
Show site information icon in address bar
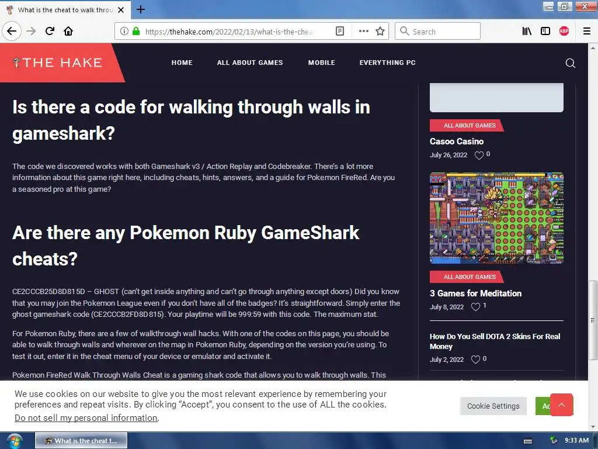(124, 31)
